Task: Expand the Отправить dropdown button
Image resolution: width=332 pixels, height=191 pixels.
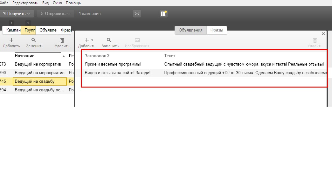Action: pyautogui.click(x=55, y=14)
